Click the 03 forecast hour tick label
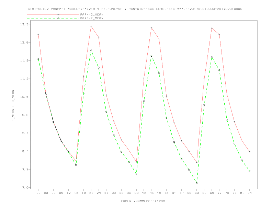The width and height of the screenshot is (272, 210). pyautogui.click(x=46, y=193)
